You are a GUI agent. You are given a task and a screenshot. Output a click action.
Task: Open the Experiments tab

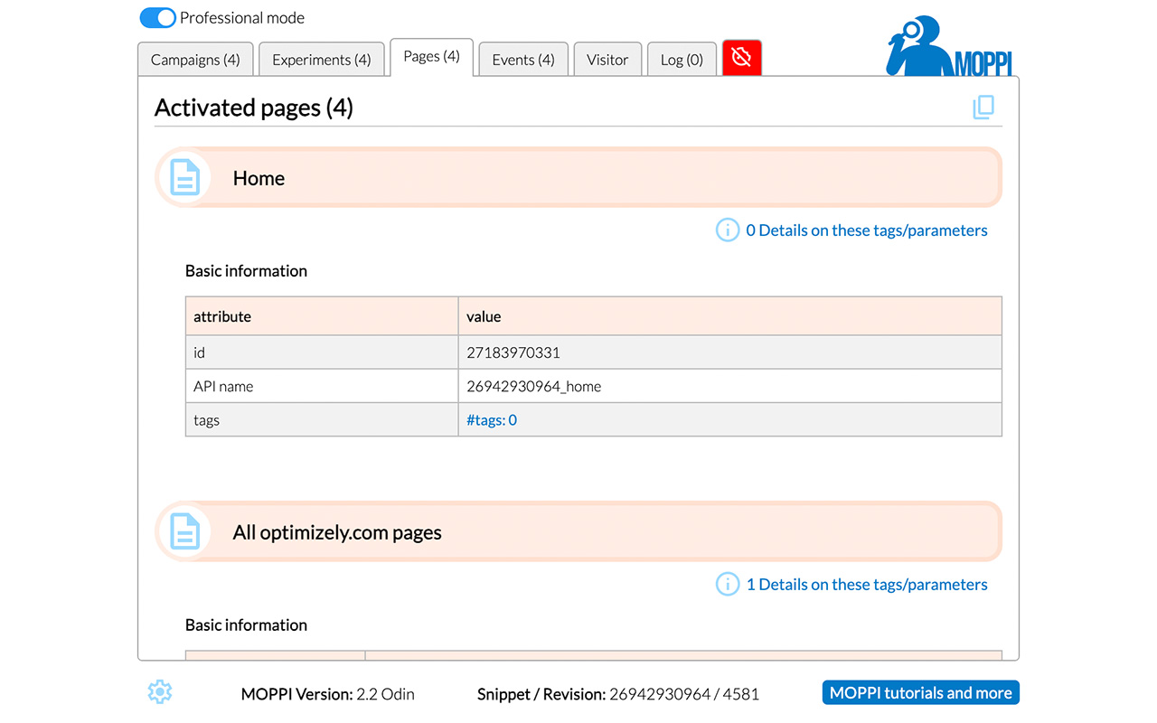click(322, 59)
